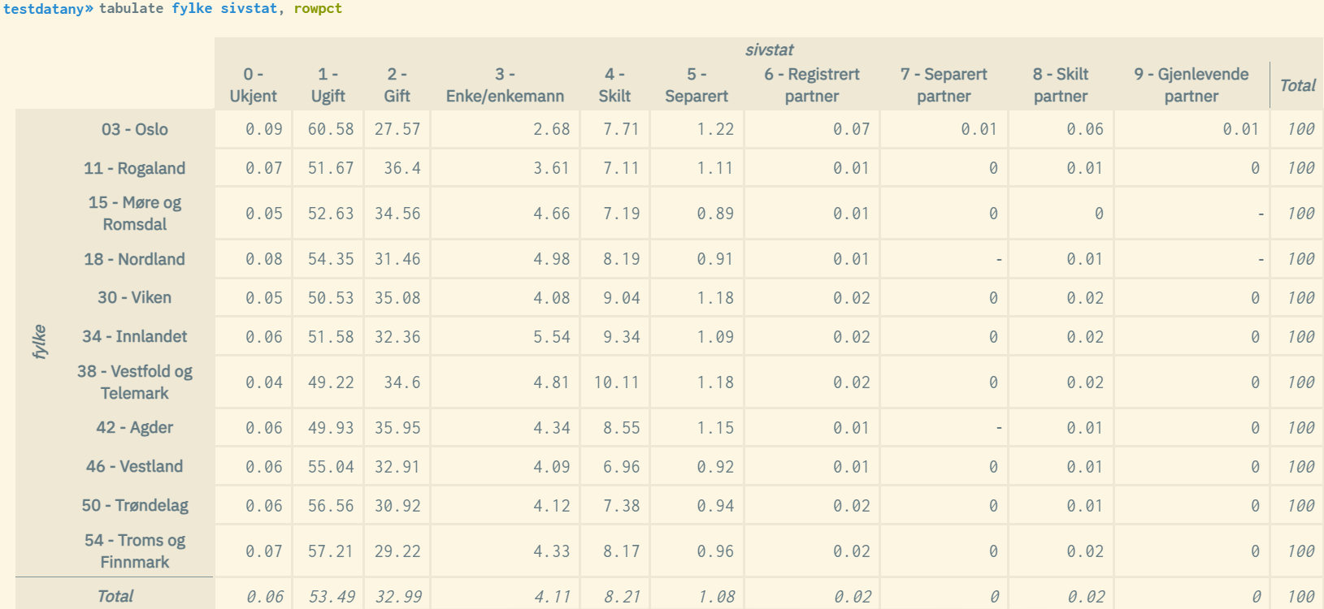Click the italic 'Total' column header
Image resolution: width=1324 pixels, height=609 pixels.
pos(1297,85)
